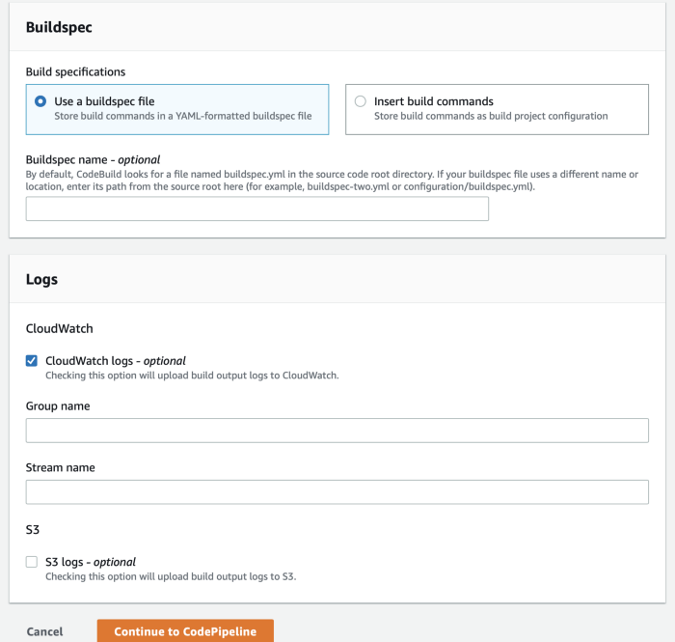The height and width of the screenshot is (642, 675).
Task: Click into the Stream name text box
Action: pyautogui.click(x=337, y=492)
